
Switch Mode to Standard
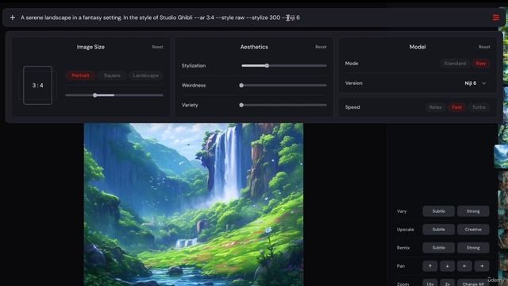click(455, 64)
